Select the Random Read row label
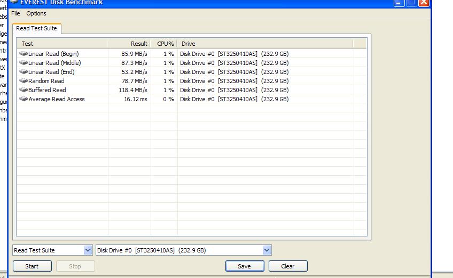This screenshot has width=453, height=278. coord(46,81)
